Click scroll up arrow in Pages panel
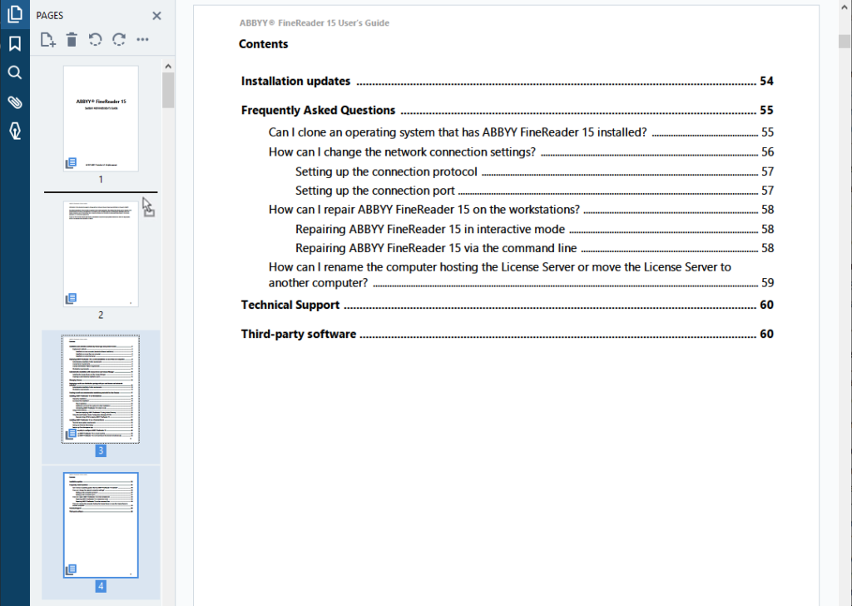 [168, 67]
